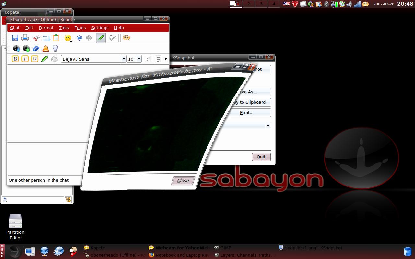
Task: Click the clock showing 20:48
Action: point(405,4)
